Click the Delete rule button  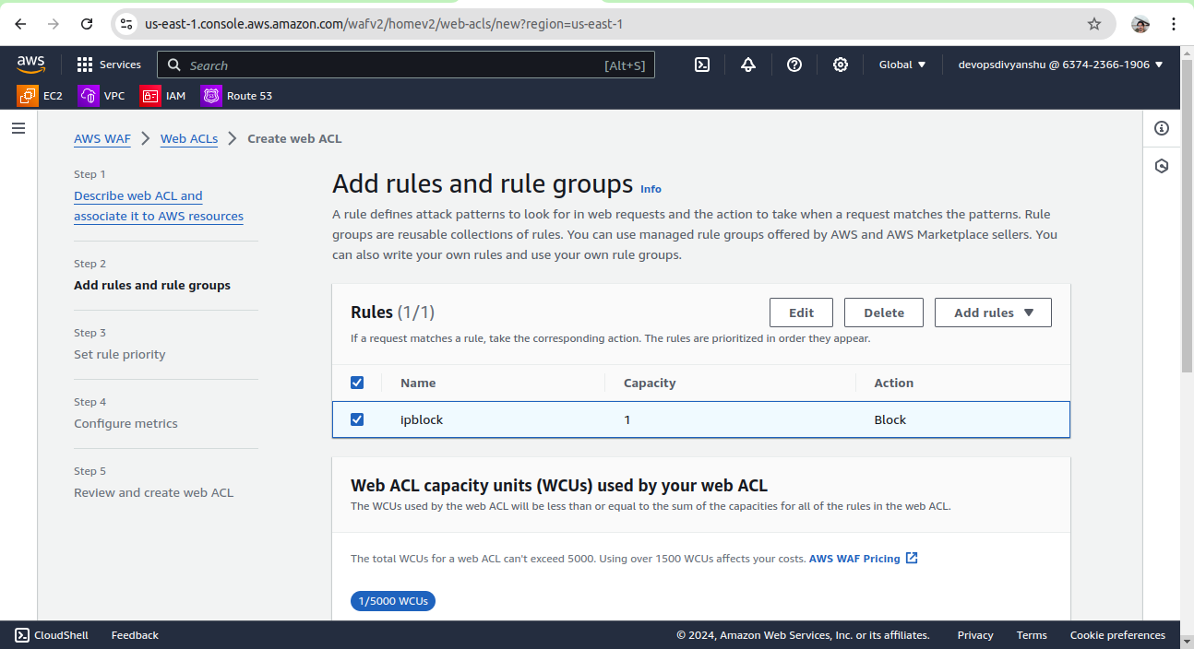(x=883, y=313)
